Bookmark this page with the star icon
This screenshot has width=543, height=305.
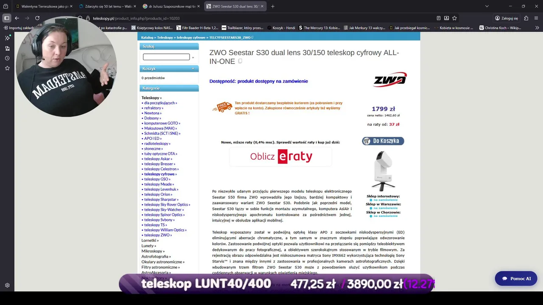pos(454,18)
